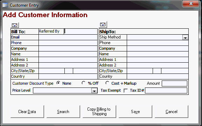The height and width of the screenshot is (126, 202).
Task: Click the ShipTo Zip field
Action: click(x=175, y=71)
